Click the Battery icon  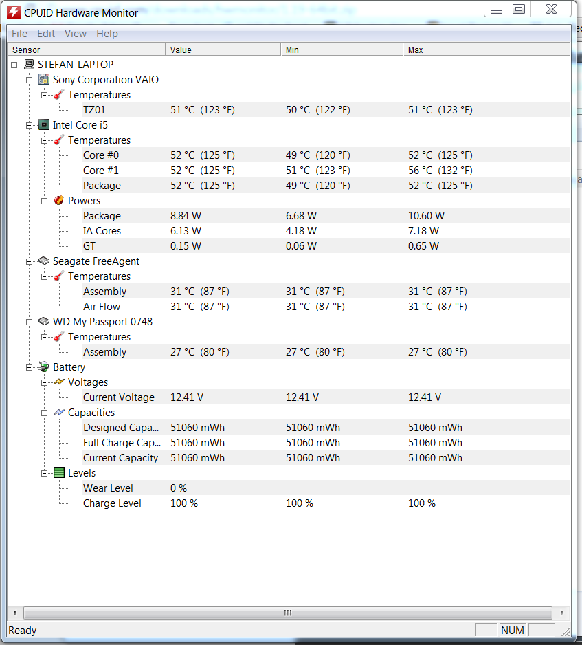pyautogui.click(x=44, y=367)
